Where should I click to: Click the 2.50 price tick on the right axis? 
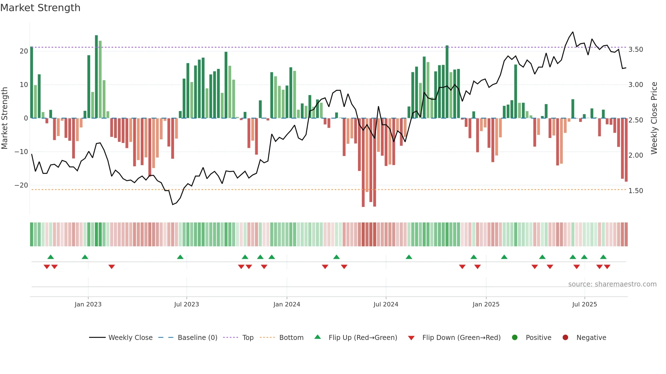point(636,120)
